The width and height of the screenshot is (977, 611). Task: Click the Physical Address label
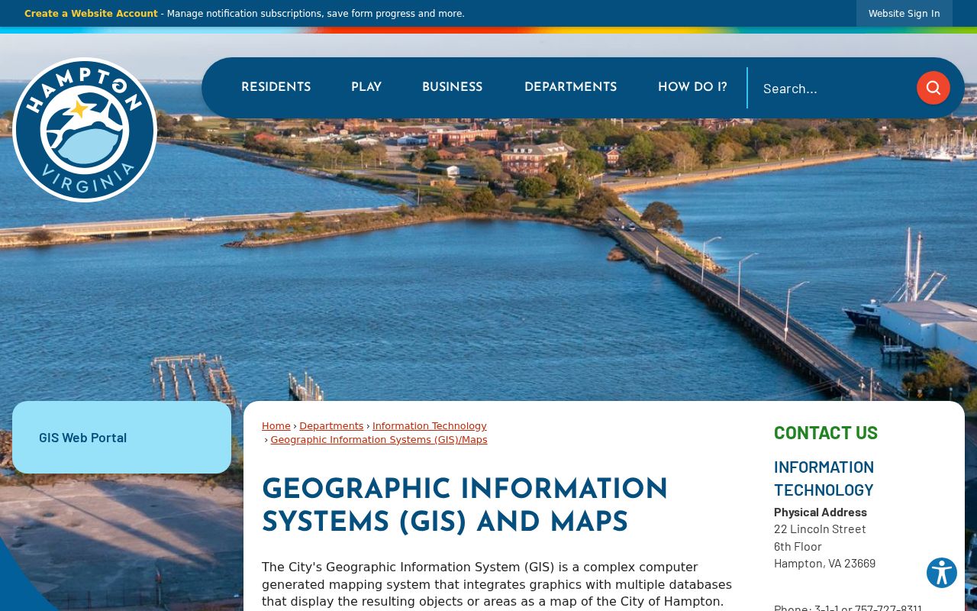(x=821, y=512)
